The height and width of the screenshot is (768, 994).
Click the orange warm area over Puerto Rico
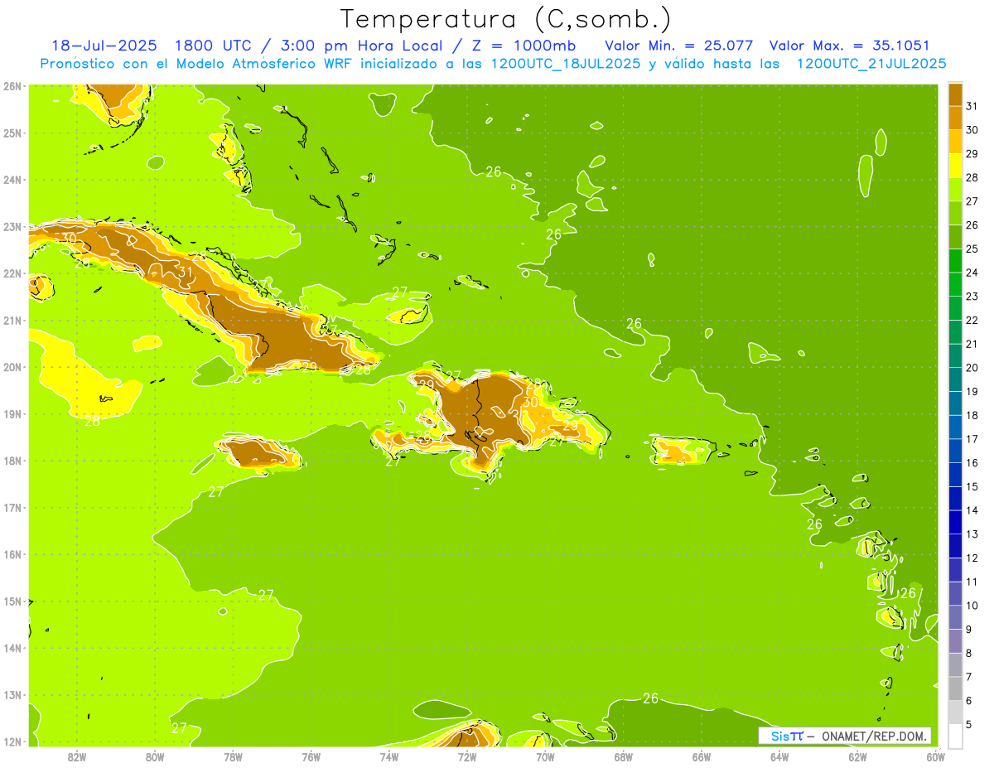(675, 452)
